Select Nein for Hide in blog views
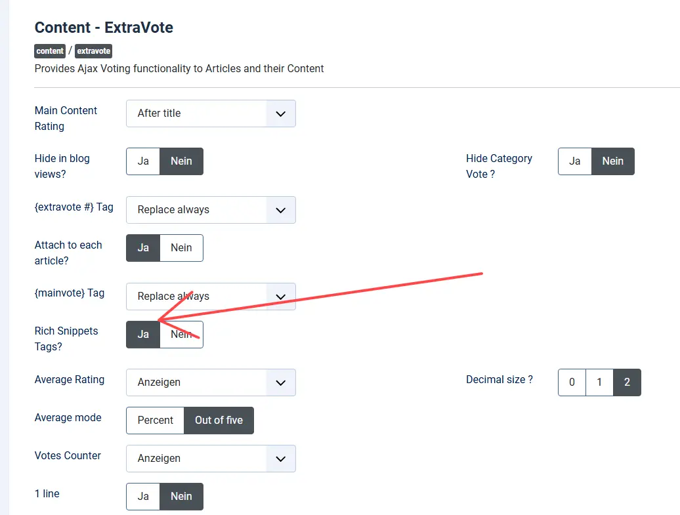 pos(181,161)
